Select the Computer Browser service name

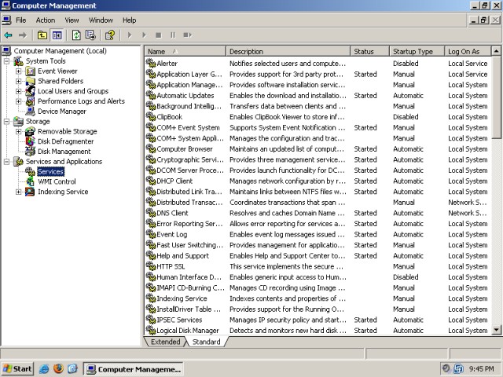[185, 149]
